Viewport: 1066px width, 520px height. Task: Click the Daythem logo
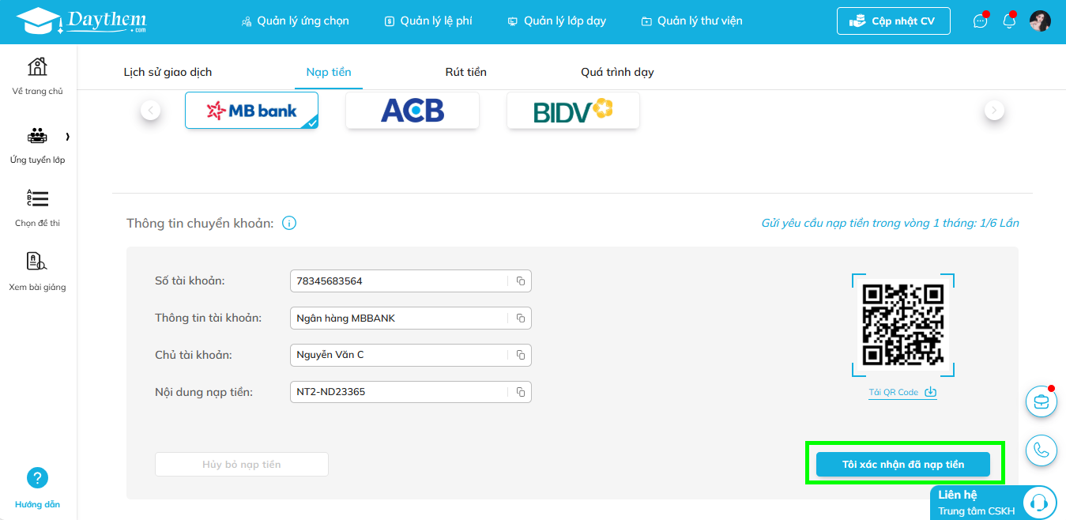pos(81,21)
